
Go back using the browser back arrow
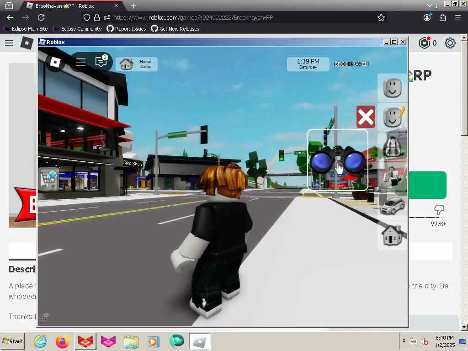(10, 18)
